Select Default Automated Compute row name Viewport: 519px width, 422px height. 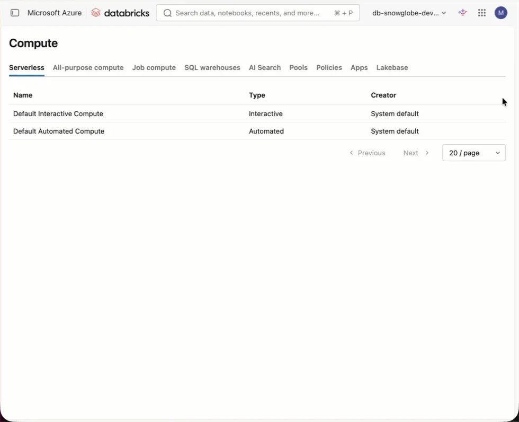(x=59, y=131)
